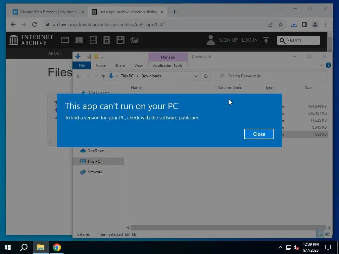Click Properties quick access toolbar icon
The image size is (339, 254).
pos(89,57)
